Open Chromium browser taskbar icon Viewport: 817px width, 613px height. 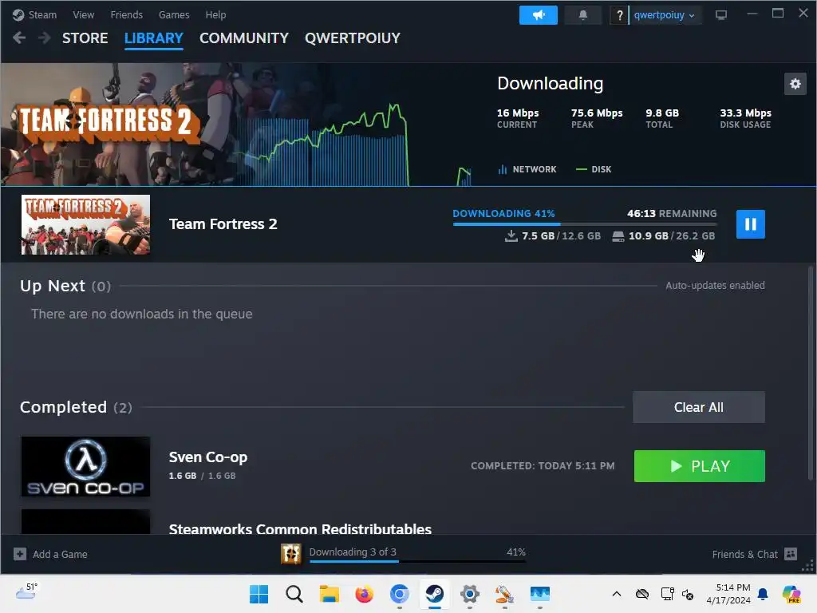(400, 594)
